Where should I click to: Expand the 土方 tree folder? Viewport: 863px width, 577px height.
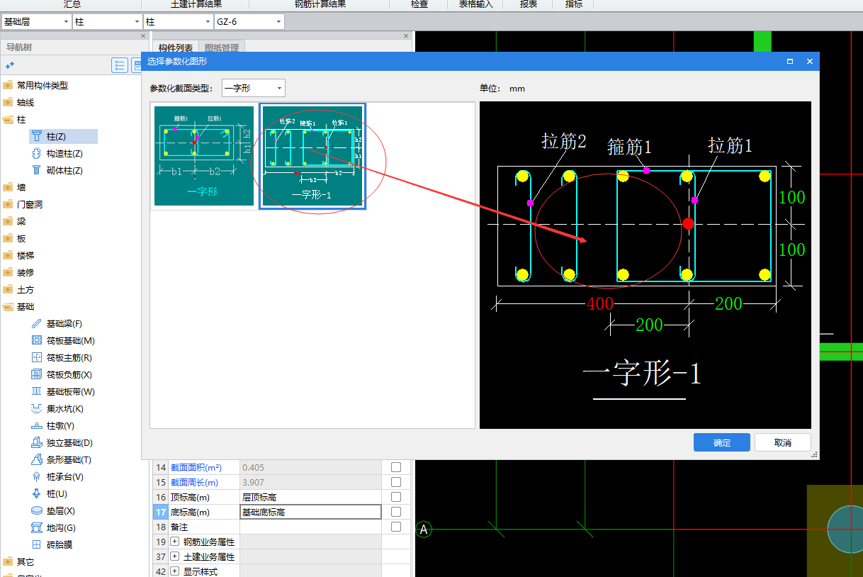tap(8, 290)
